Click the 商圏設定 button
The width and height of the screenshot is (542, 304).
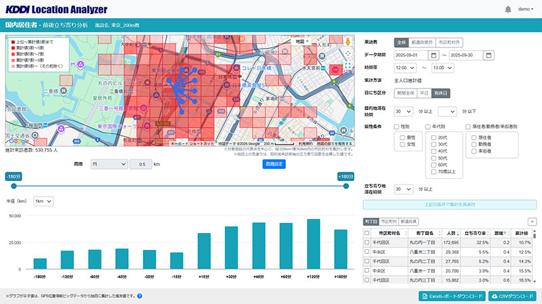275,164
